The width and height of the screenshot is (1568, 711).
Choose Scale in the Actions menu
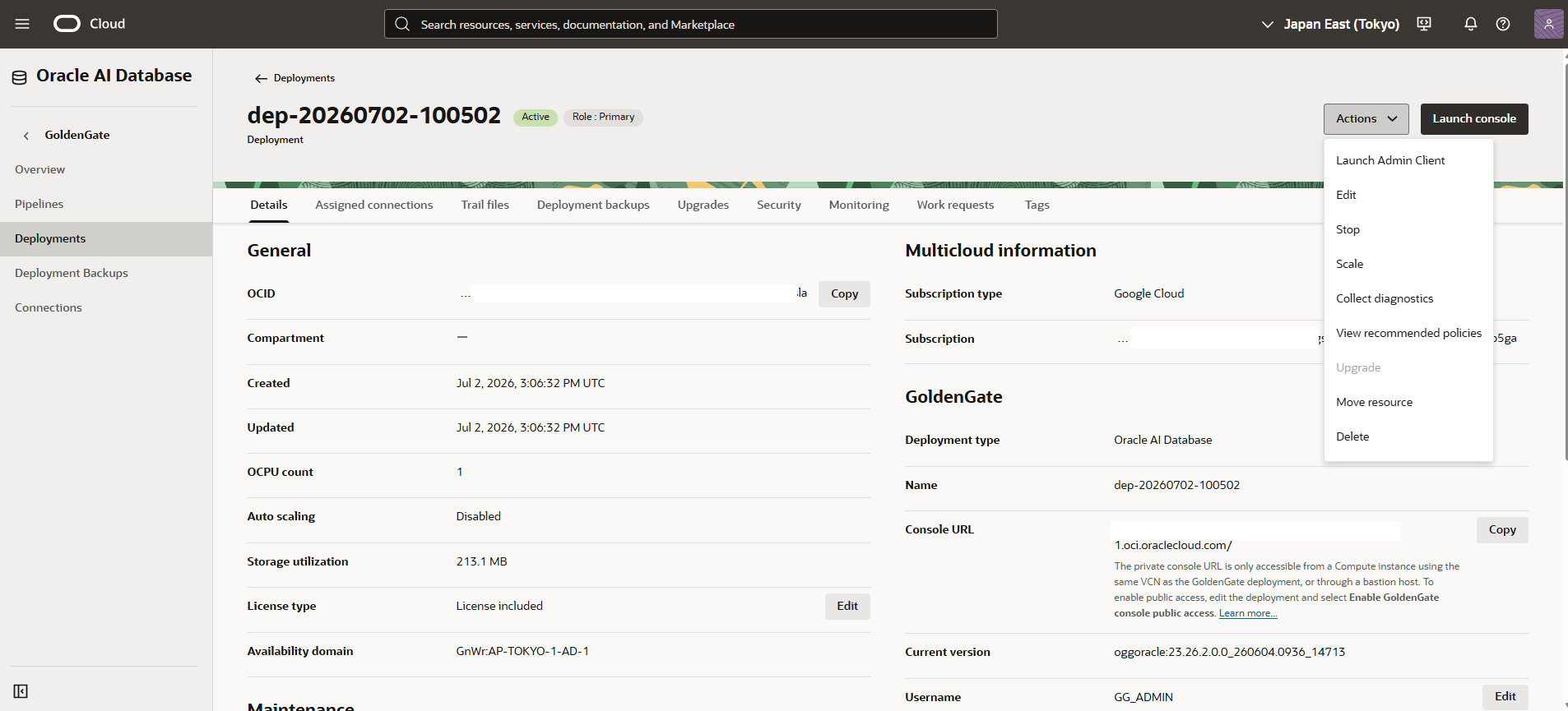pyautogui.click(x=1408, y=264)
